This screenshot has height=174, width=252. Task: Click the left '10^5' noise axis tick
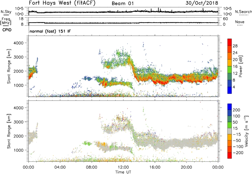pos(19,9)
